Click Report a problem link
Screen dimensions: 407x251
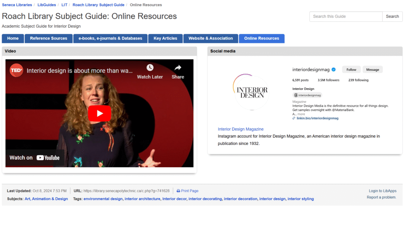point(381,197)
